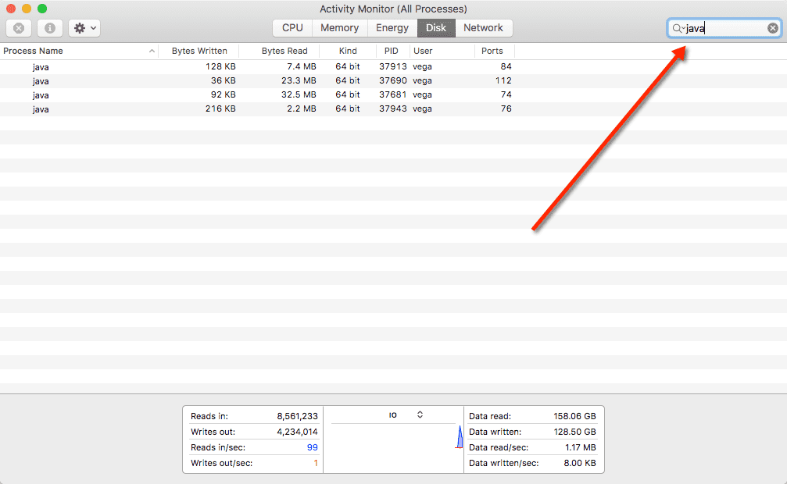Click the stop process X icon

coord(19,28)
